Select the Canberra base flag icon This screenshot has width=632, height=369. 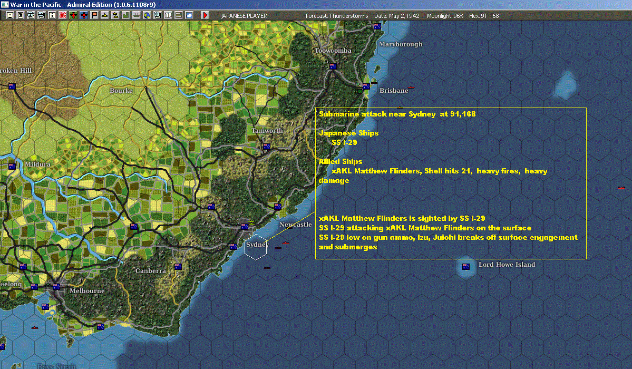pyautogui.click(x=178, y=267)
